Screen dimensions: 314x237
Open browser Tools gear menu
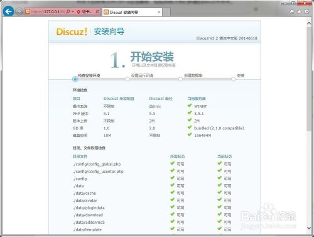point(306,12)
